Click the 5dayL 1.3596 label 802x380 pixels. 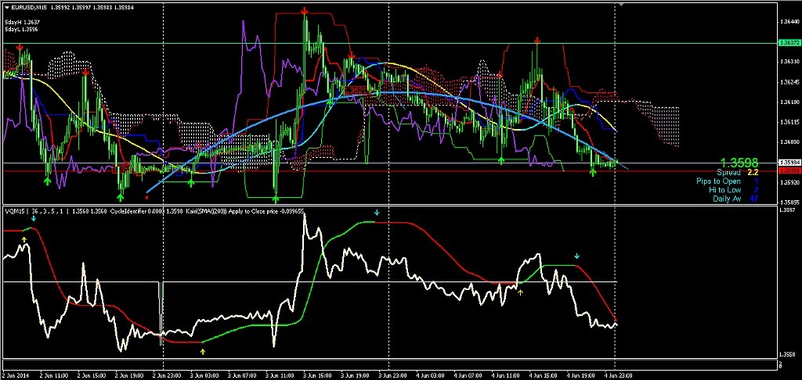point(22,30)
